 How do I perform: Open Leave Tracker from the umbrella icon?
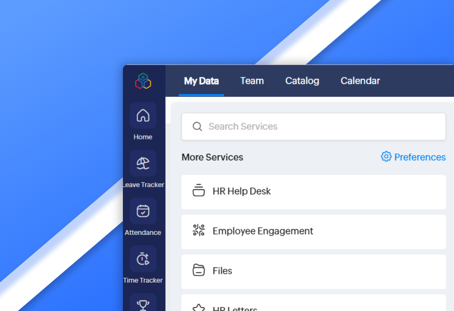click(x=143, y=163)
